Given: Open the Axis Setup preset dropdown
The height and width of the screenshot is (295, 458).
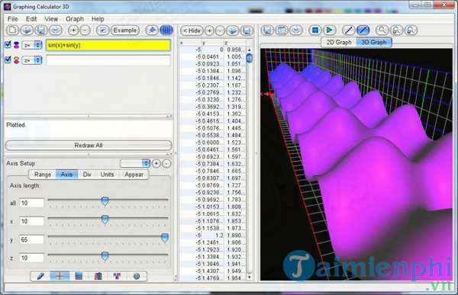Looking at the screenshot, I should (x=135, y=163).
